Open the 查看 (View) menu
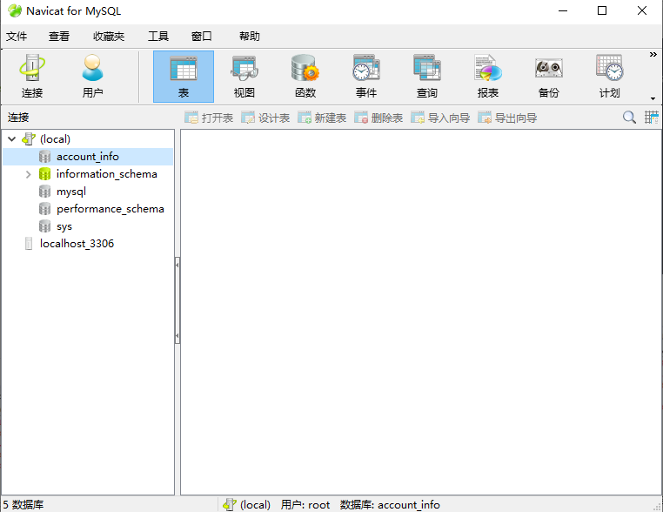 59,37
